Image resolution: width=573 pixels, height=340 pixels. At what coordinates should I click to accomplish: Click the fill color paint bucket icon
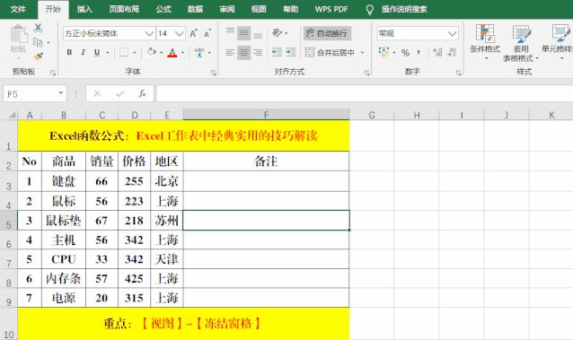[151, 52]
